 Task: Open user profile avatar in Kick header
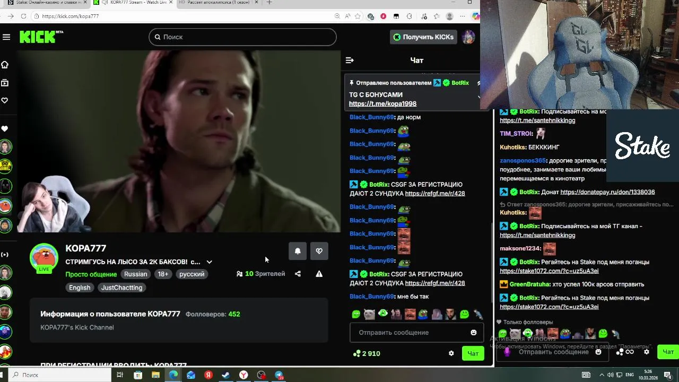pyautogui.click(x=468, y=37)
